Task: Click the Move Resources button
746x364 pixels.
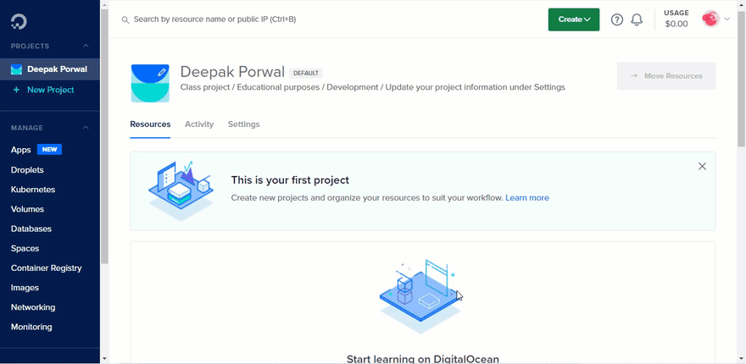Action: pyautogui.click(x=666, y=76)
